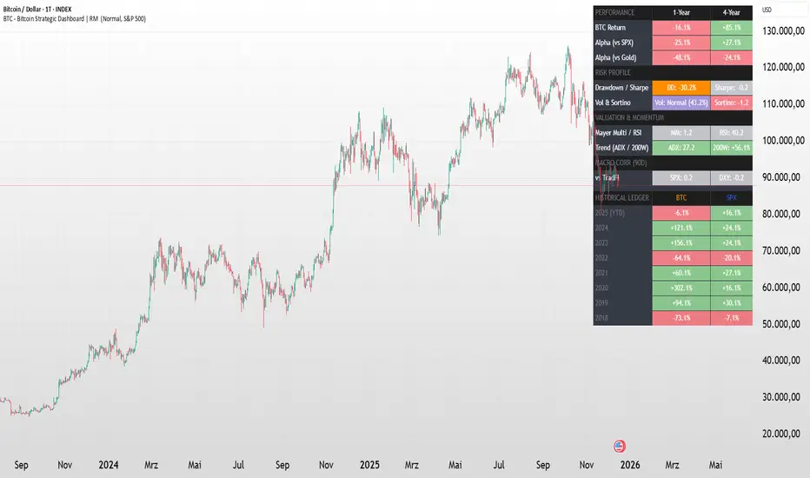The width and height of the screenshot is (810, 478).
Task: Click the RISK PROFILE section header
Action: [613, 73]
